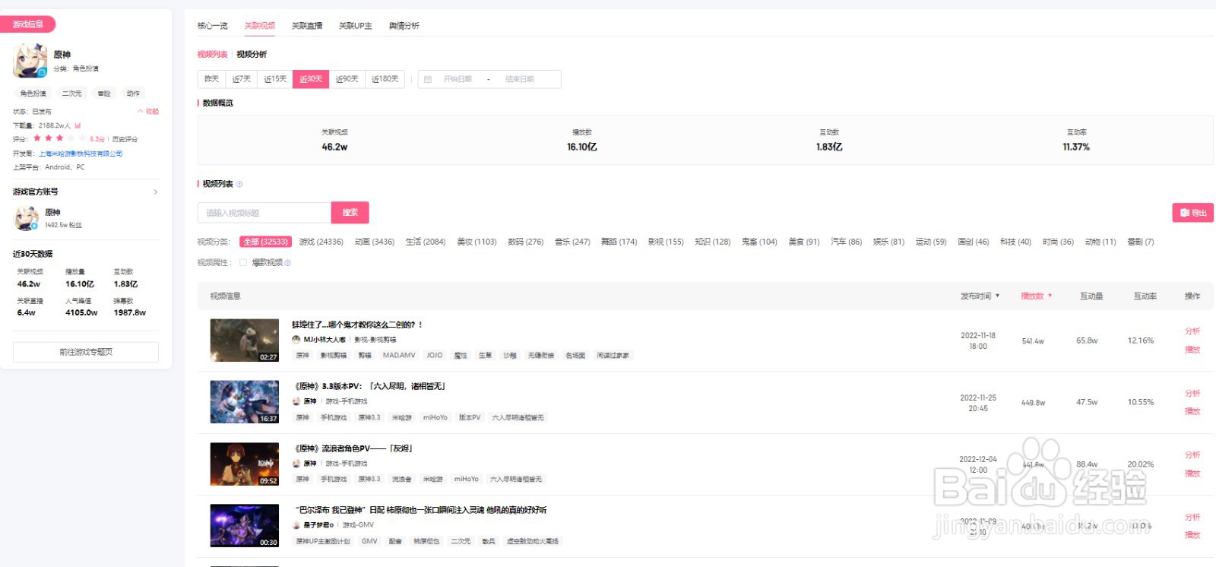This screenshot has width=1216, height=567.
Task: Click the 原神 game avatar icon
Action: [x=30, y=61]
